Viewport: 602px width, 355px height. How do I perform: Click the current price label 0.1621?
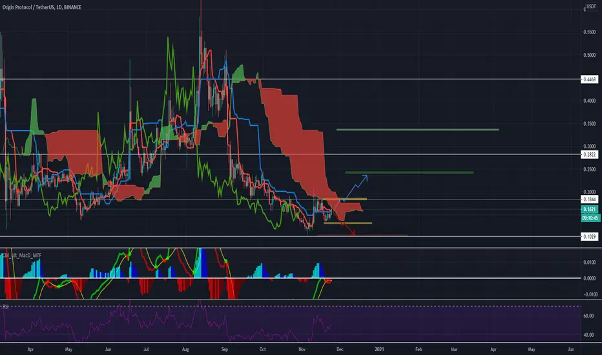589,210
